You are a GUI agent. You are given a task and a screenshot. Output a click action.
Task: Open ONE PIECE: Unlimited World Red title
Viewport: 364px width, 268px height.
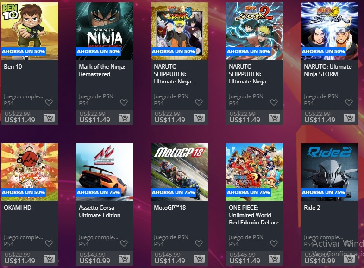[x=254, y=215]
